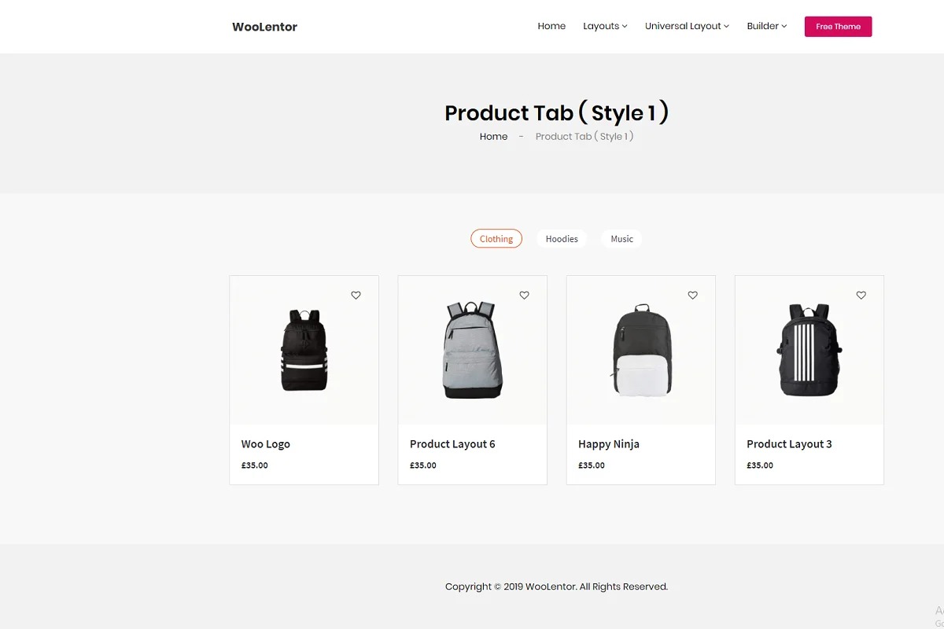Open the Happy Ninja product title
The image size is (944, 629).
coord(608,444)
